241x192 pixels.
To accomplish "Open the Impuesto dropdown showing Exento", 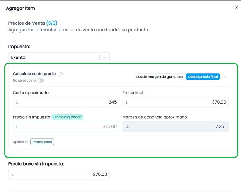I will click(59, 57).
